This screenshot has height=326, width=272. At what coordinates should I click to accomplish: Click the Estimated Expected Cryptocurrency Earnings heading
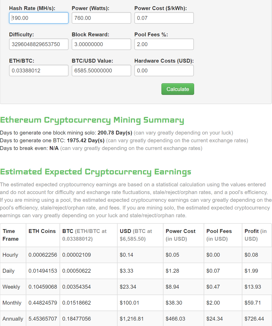[96, 172]
